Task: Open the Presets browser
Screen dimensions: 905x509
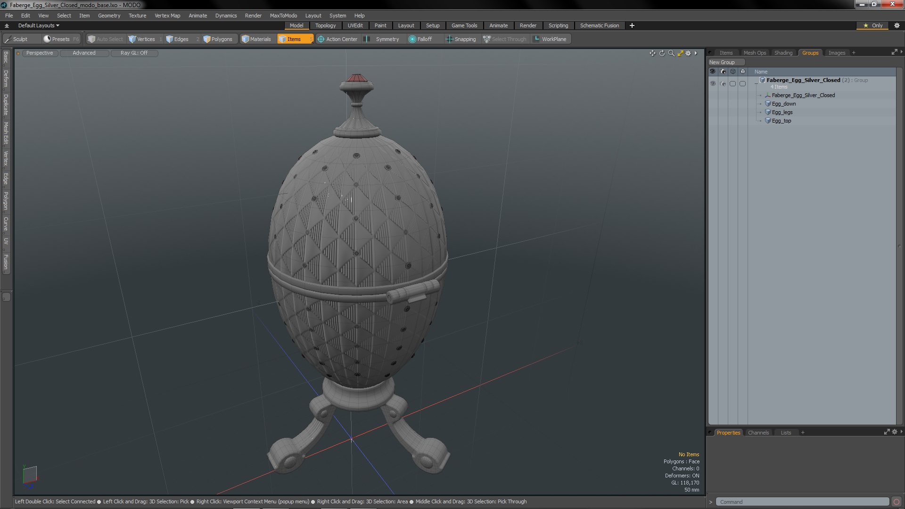Action: click(x=61, y=39)
